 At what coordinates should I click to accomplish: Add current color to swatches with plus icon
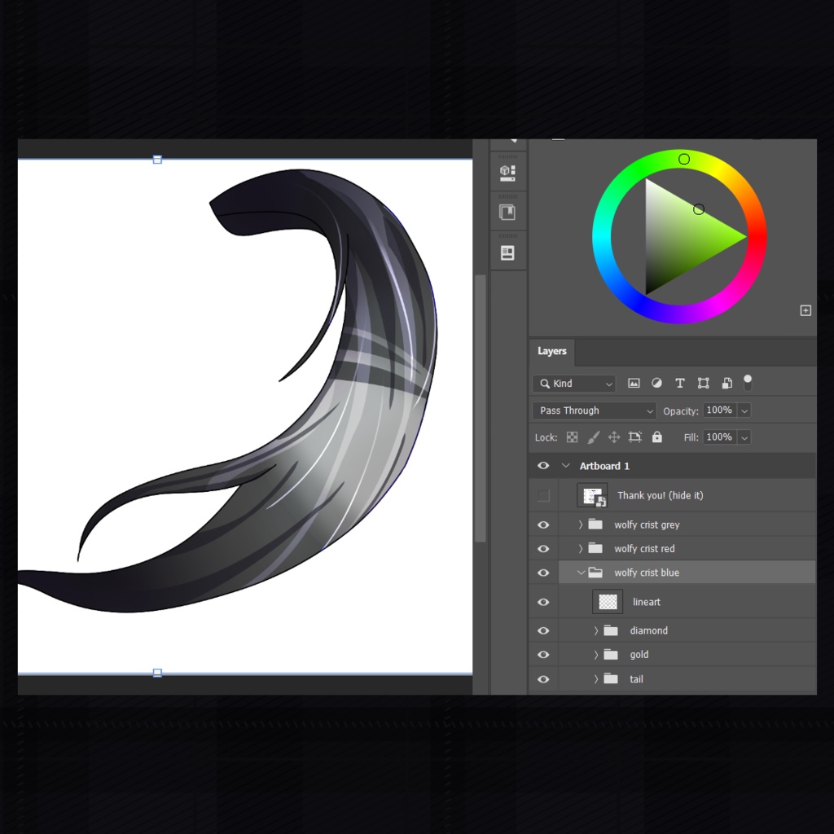(805, 310)
